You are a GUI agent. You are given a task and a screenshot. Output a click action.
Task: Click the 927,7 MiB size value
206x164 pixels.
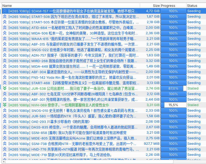(x=152, y=144)
